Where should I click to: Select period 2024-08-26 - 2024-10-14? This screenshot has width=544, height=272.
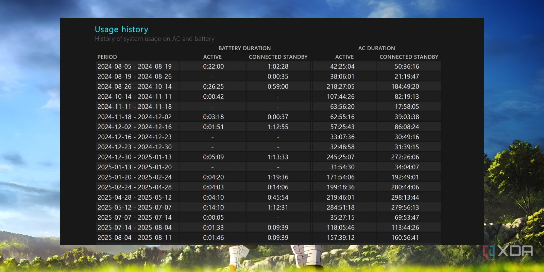(x=135, y=86)
